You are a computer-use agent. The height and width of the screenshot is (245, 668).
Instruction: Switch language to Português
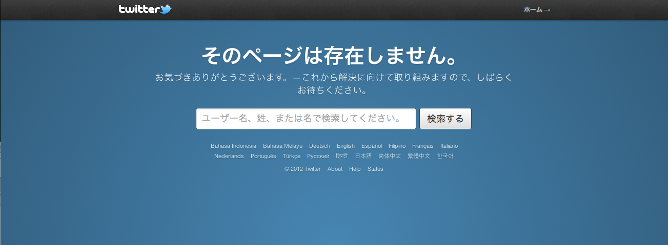click(263, 156)
